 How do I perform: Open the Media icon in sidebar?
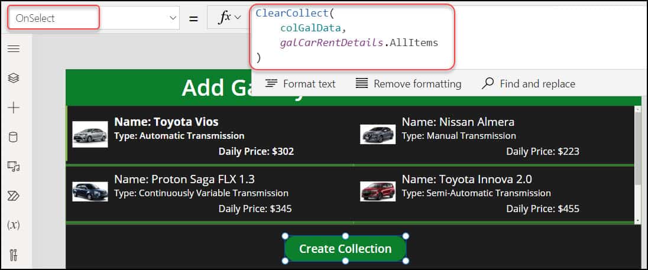click(x=14, y=167)
